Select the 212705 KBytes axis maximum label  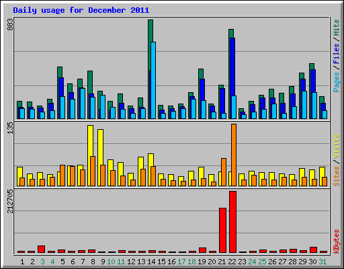pyautogui.click(x=10, y=201)
